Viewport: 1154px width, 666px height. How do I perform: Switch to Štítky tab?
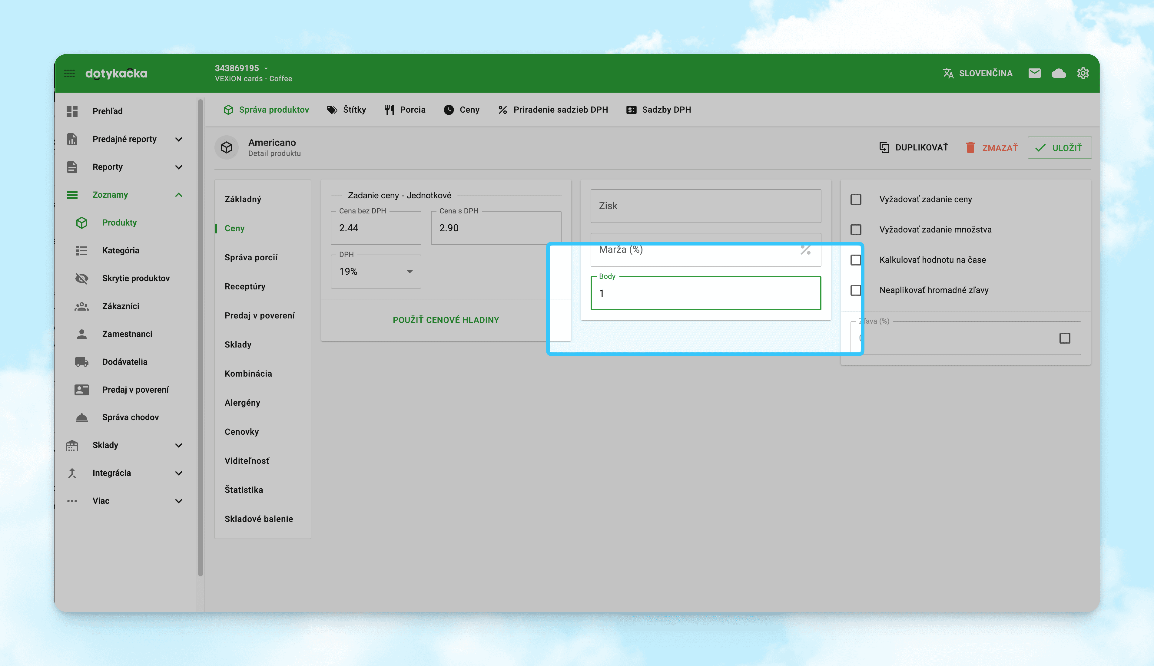tap(347, 110)
